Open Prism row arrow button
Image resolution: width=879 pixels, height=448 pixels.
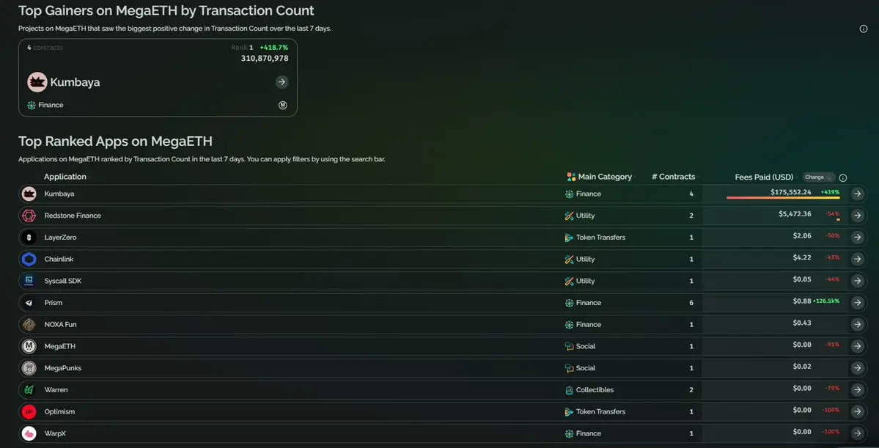[x=857, y=303]
